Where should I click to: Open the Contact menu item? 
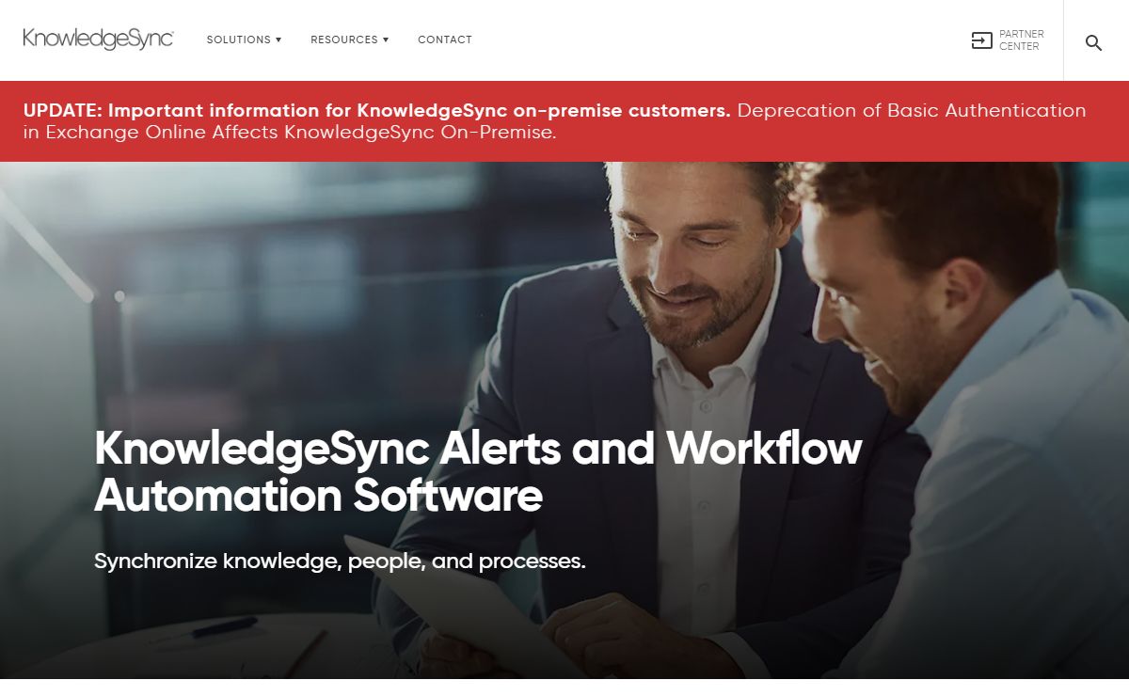coord(445,40)
